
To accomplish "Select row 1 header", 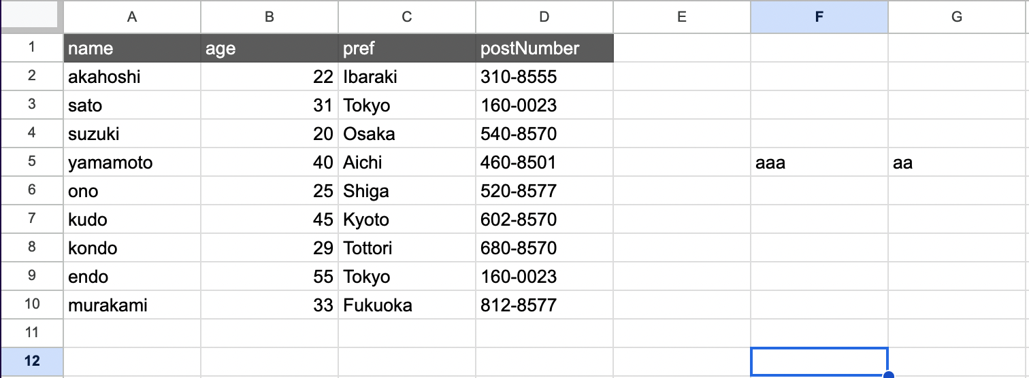I will [x=32, y=48].
